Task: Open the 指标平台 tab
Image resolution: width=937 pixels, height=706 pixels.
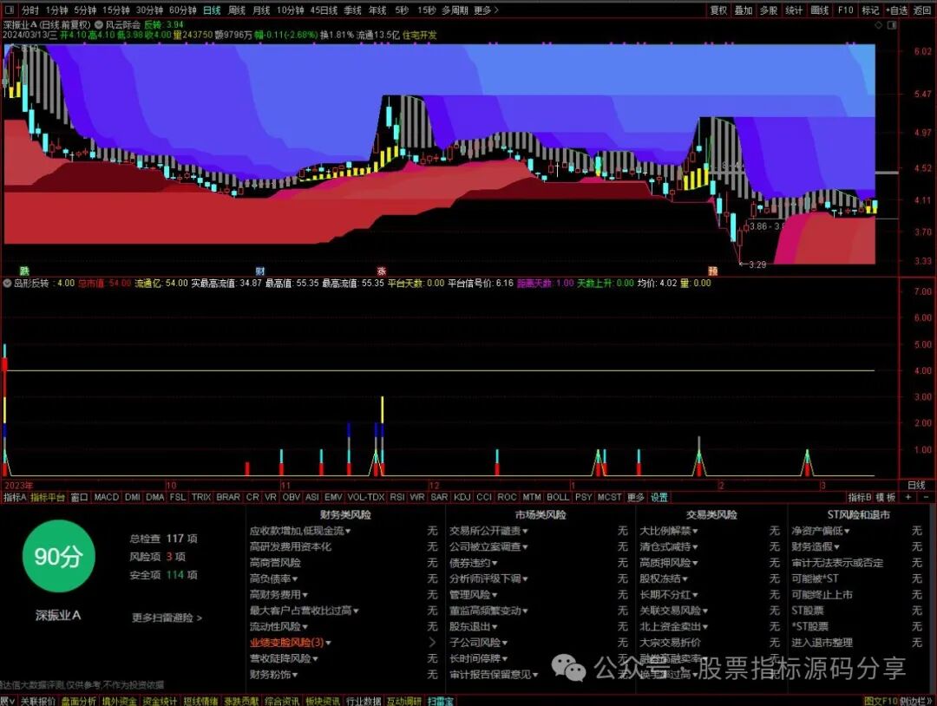Action: [x=48, y=497]
